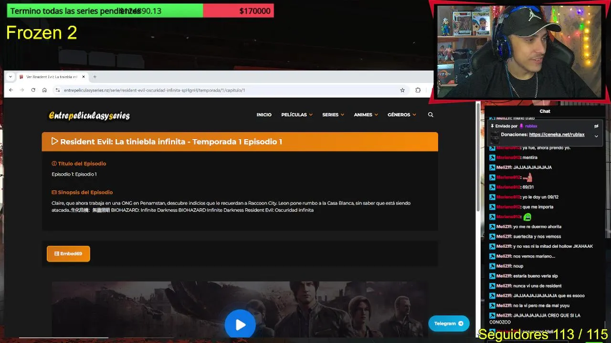Open the Telegram floating button
611x343 pixels.
pos(449,323)
